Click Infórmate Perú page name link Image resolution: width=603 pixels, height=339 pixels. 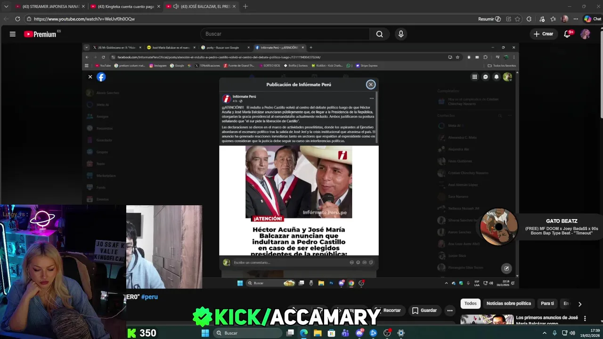click(x=244, y=97)
